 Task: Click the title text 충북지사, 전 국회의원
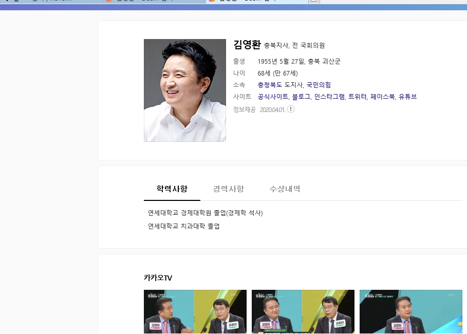[294, 45]
